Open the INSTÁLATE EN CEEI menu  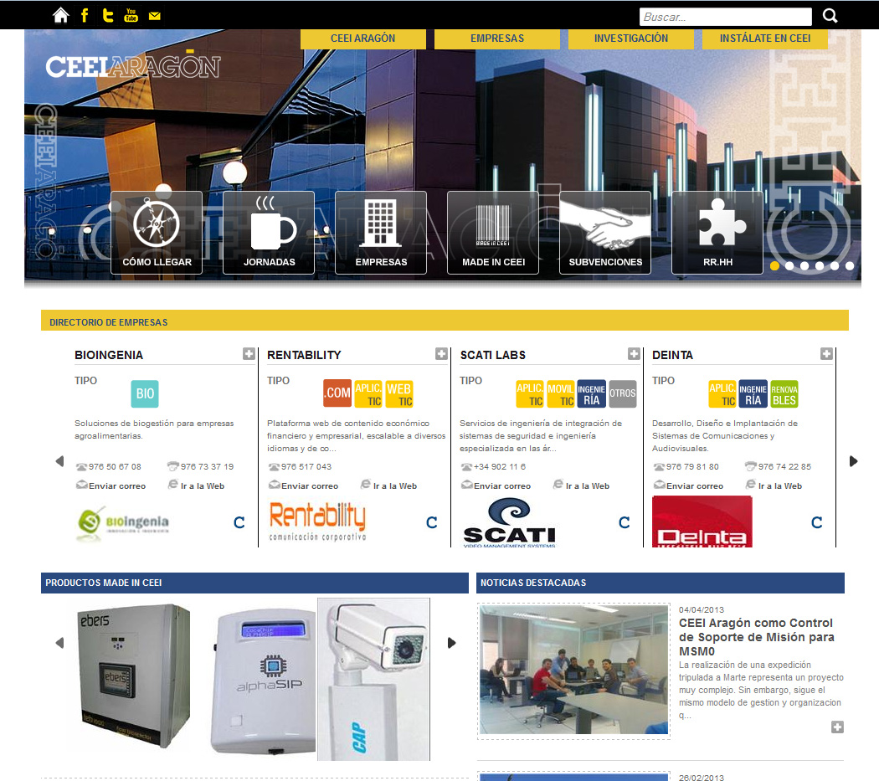tap(765, 39)
